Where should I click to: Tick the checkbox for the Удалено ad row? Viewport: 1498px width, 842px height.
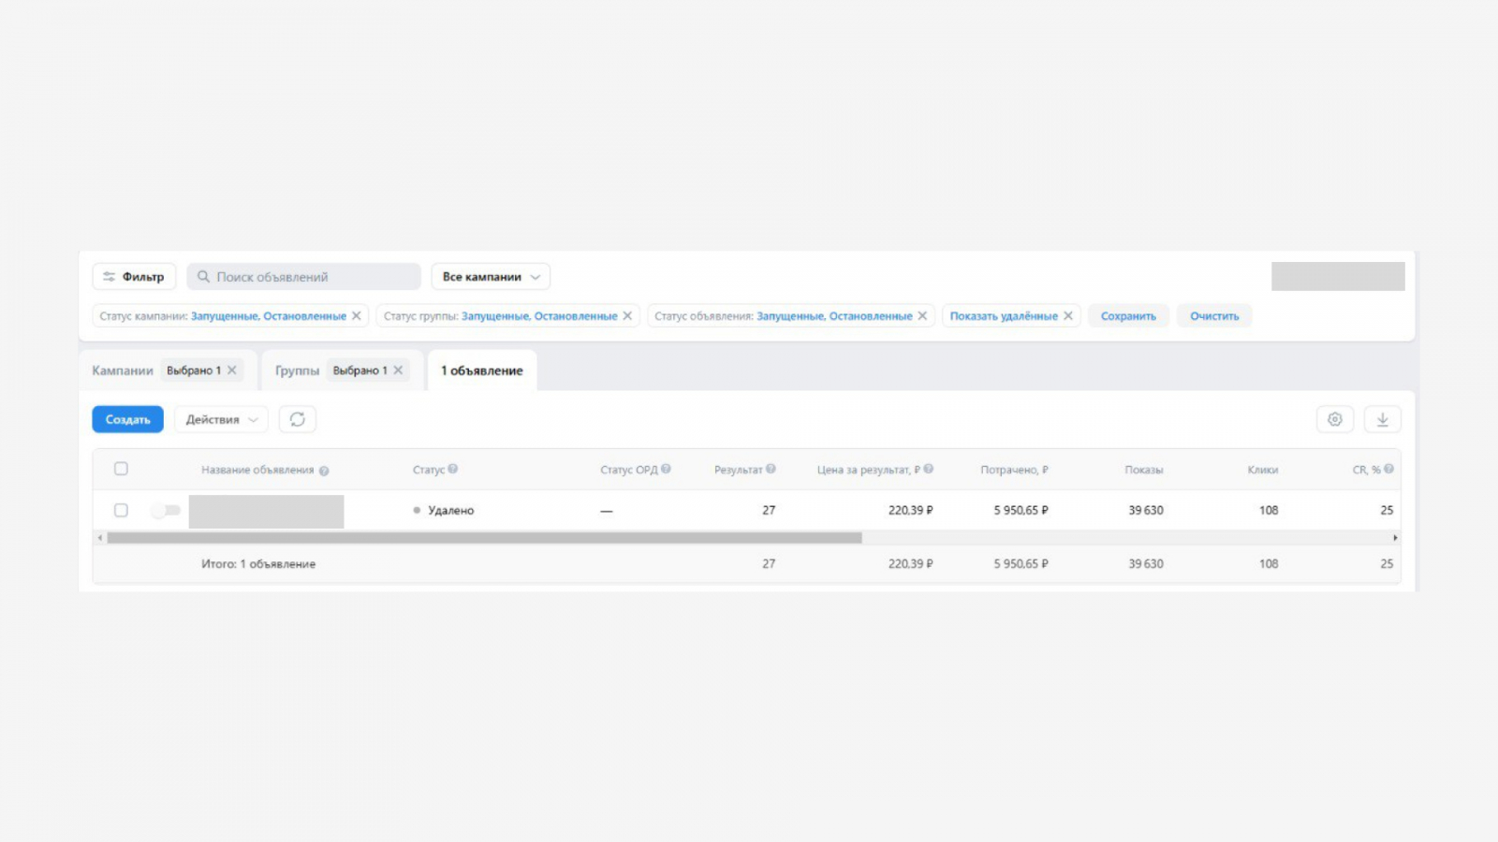pos(121,510)
